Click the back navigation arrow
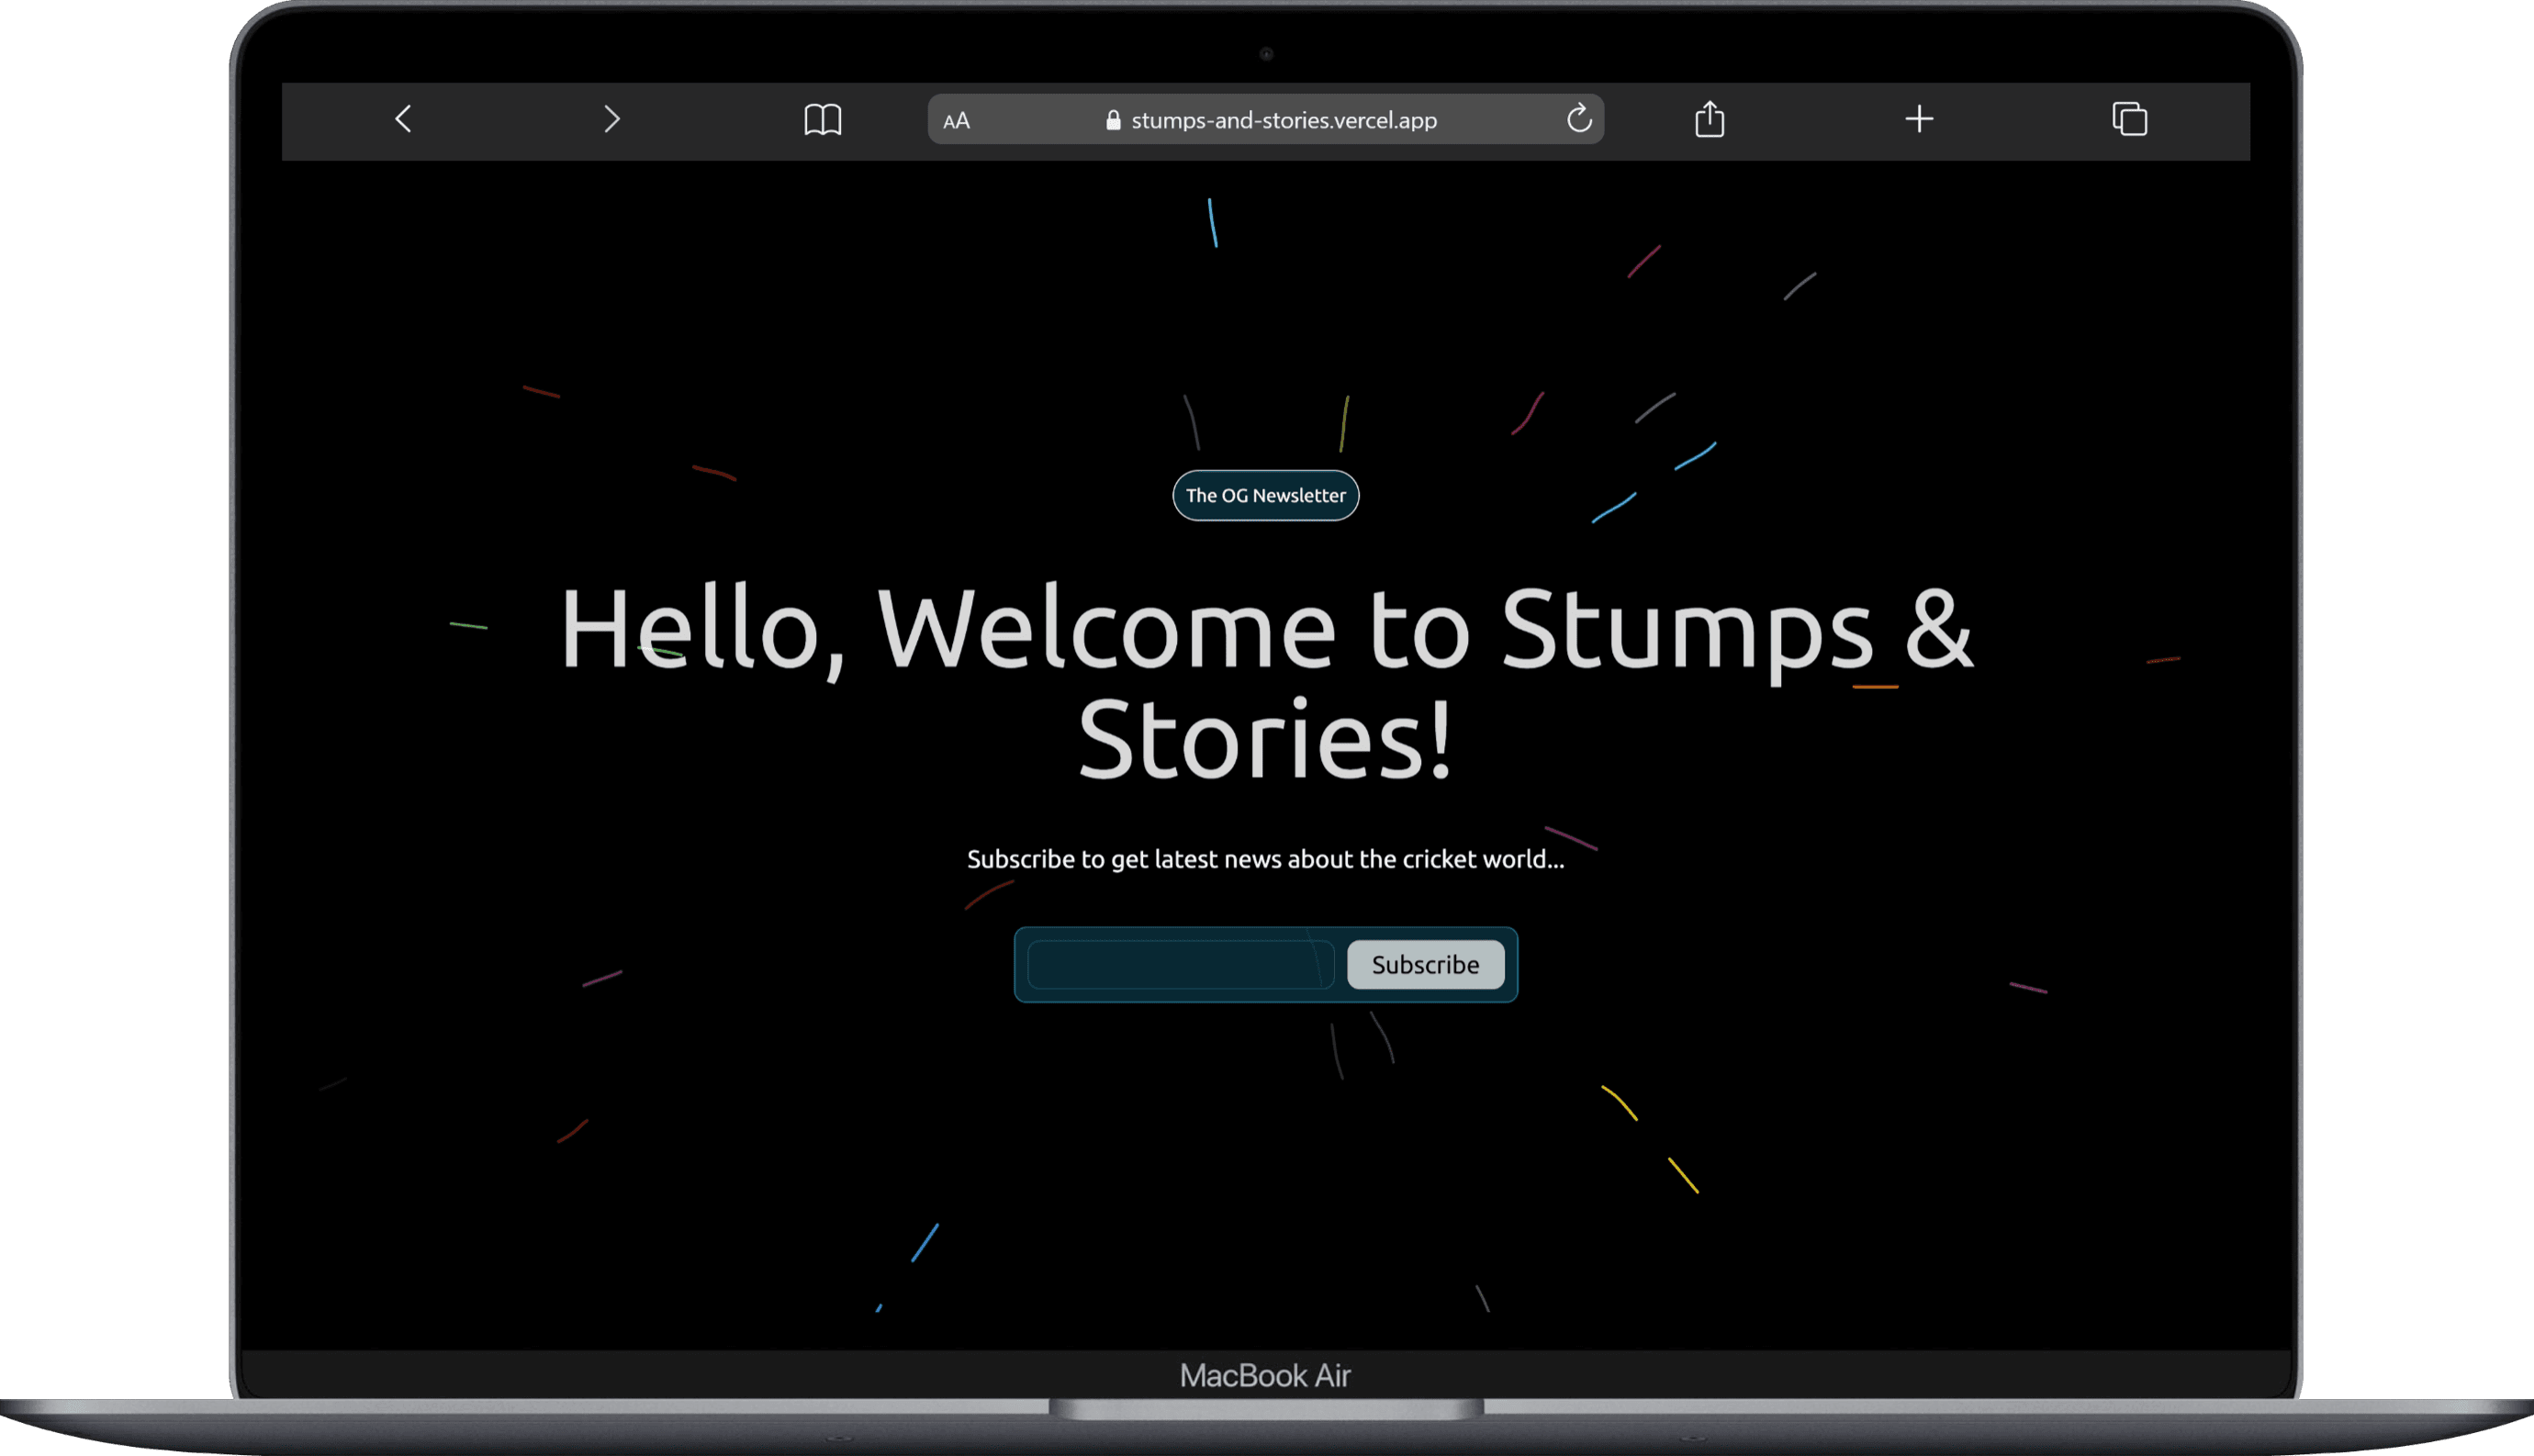This screenshot has width=2534, height=1456. [x=403, y=119]
